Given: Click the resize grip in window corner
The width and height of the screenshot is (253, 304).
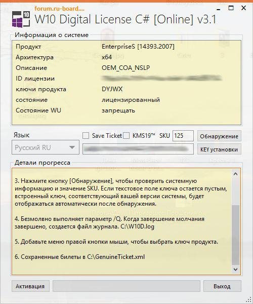Looking at the screenshot, I should point(248,299).
